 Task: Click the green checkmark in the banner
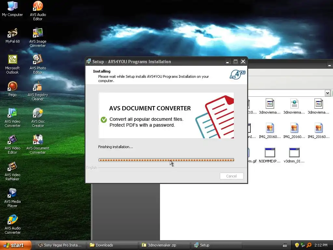pos(104,120)
